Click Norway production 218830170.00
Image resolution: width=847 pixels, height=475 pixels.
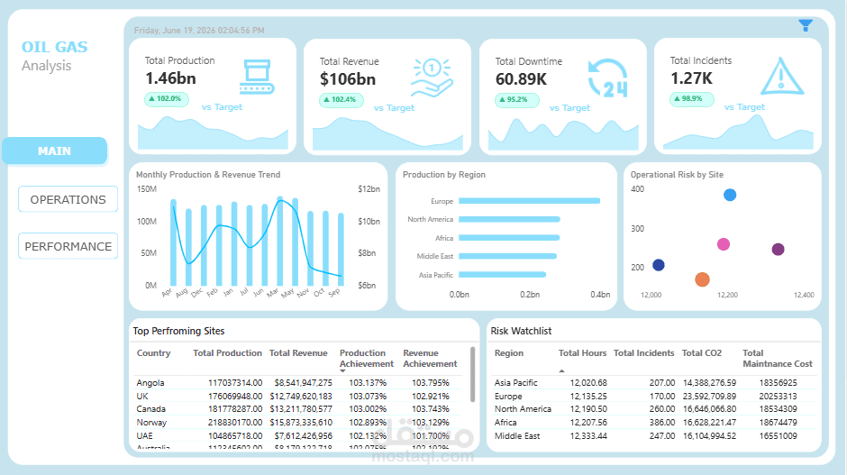click(235, 423)
